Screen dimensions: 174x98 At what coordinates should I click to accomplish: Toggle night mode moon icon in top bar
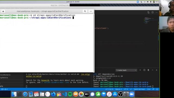[141, 2]
